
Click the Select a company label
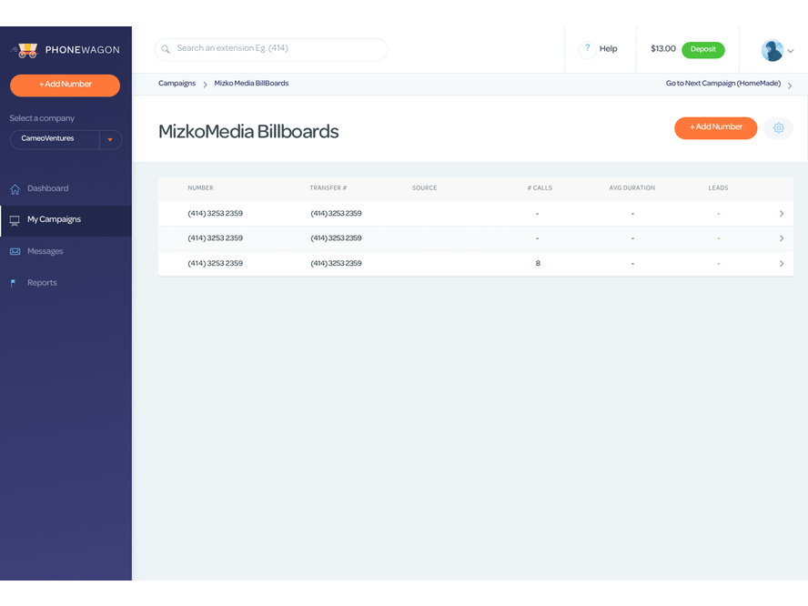42,118
